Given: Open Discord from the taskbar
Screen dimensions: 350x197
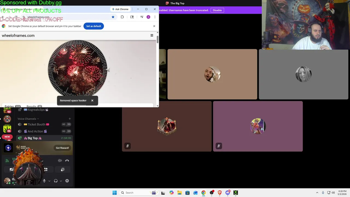Looking at the screenshot, I should (x=228, y=193).
